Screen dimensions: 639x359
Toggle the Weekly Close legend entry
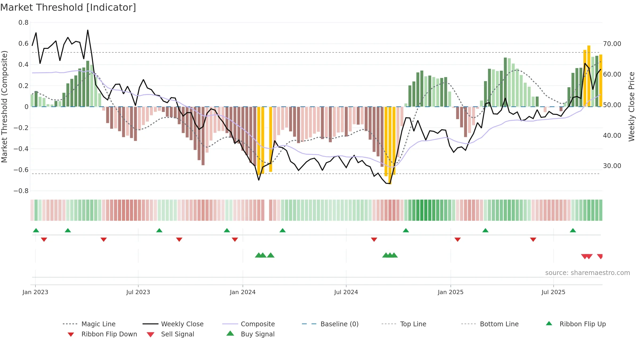click(173, 324)
